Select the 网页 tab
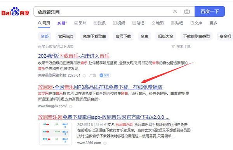Image resolution: width=233 pixels, height=150 pixels. (x=44, y=23)
